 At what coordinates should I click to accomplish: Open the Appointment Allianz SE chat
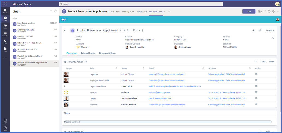34,50
